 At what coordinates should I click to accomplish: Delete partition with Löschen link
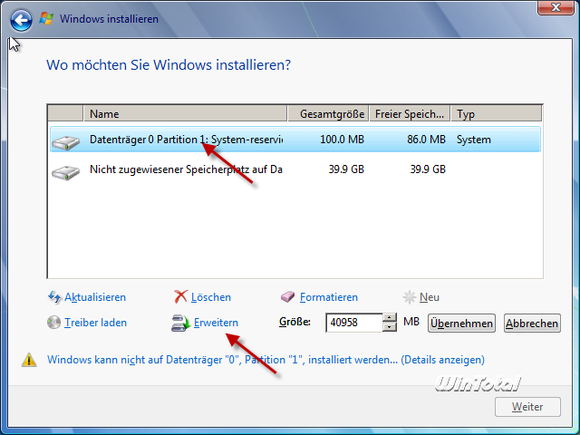pos(211,297)
